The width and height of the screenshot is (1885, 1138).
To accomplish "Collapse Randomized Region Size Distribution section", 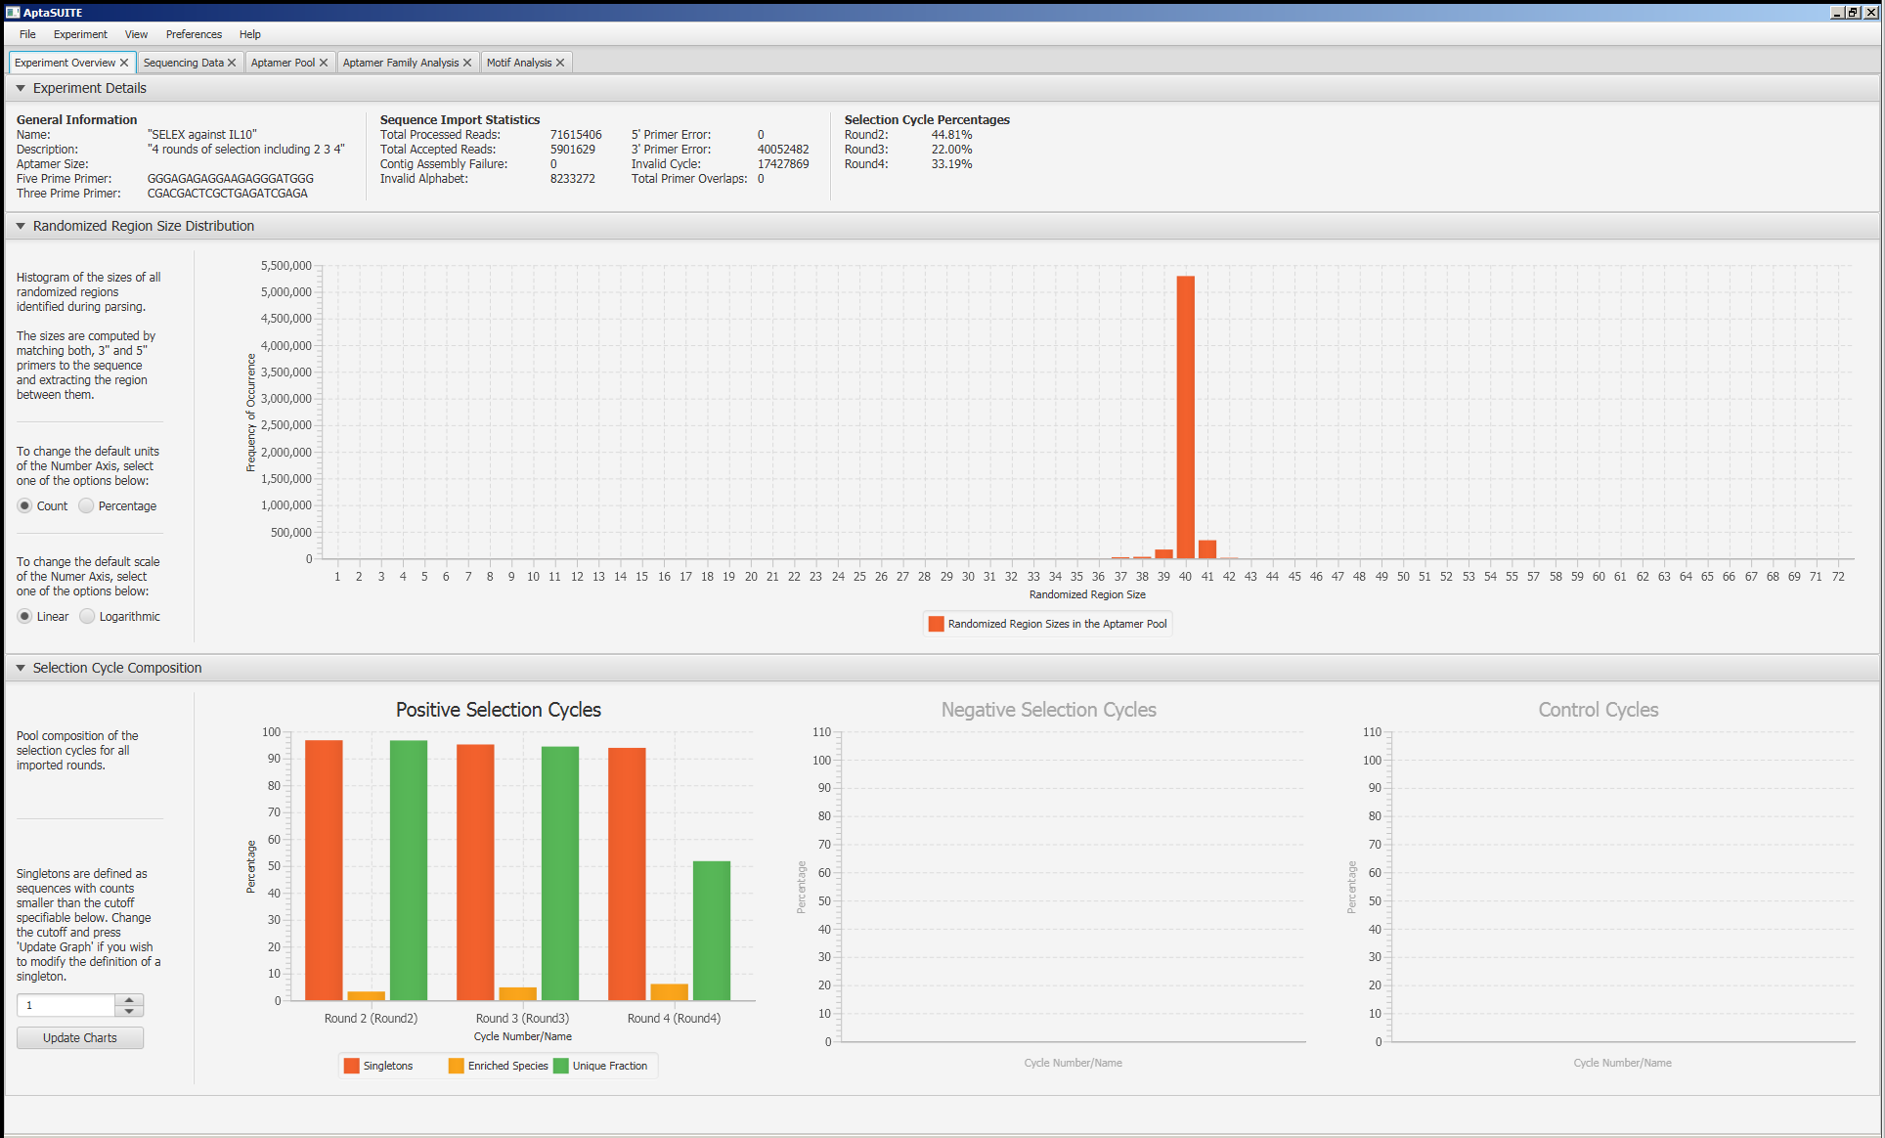I will [21, 226].
